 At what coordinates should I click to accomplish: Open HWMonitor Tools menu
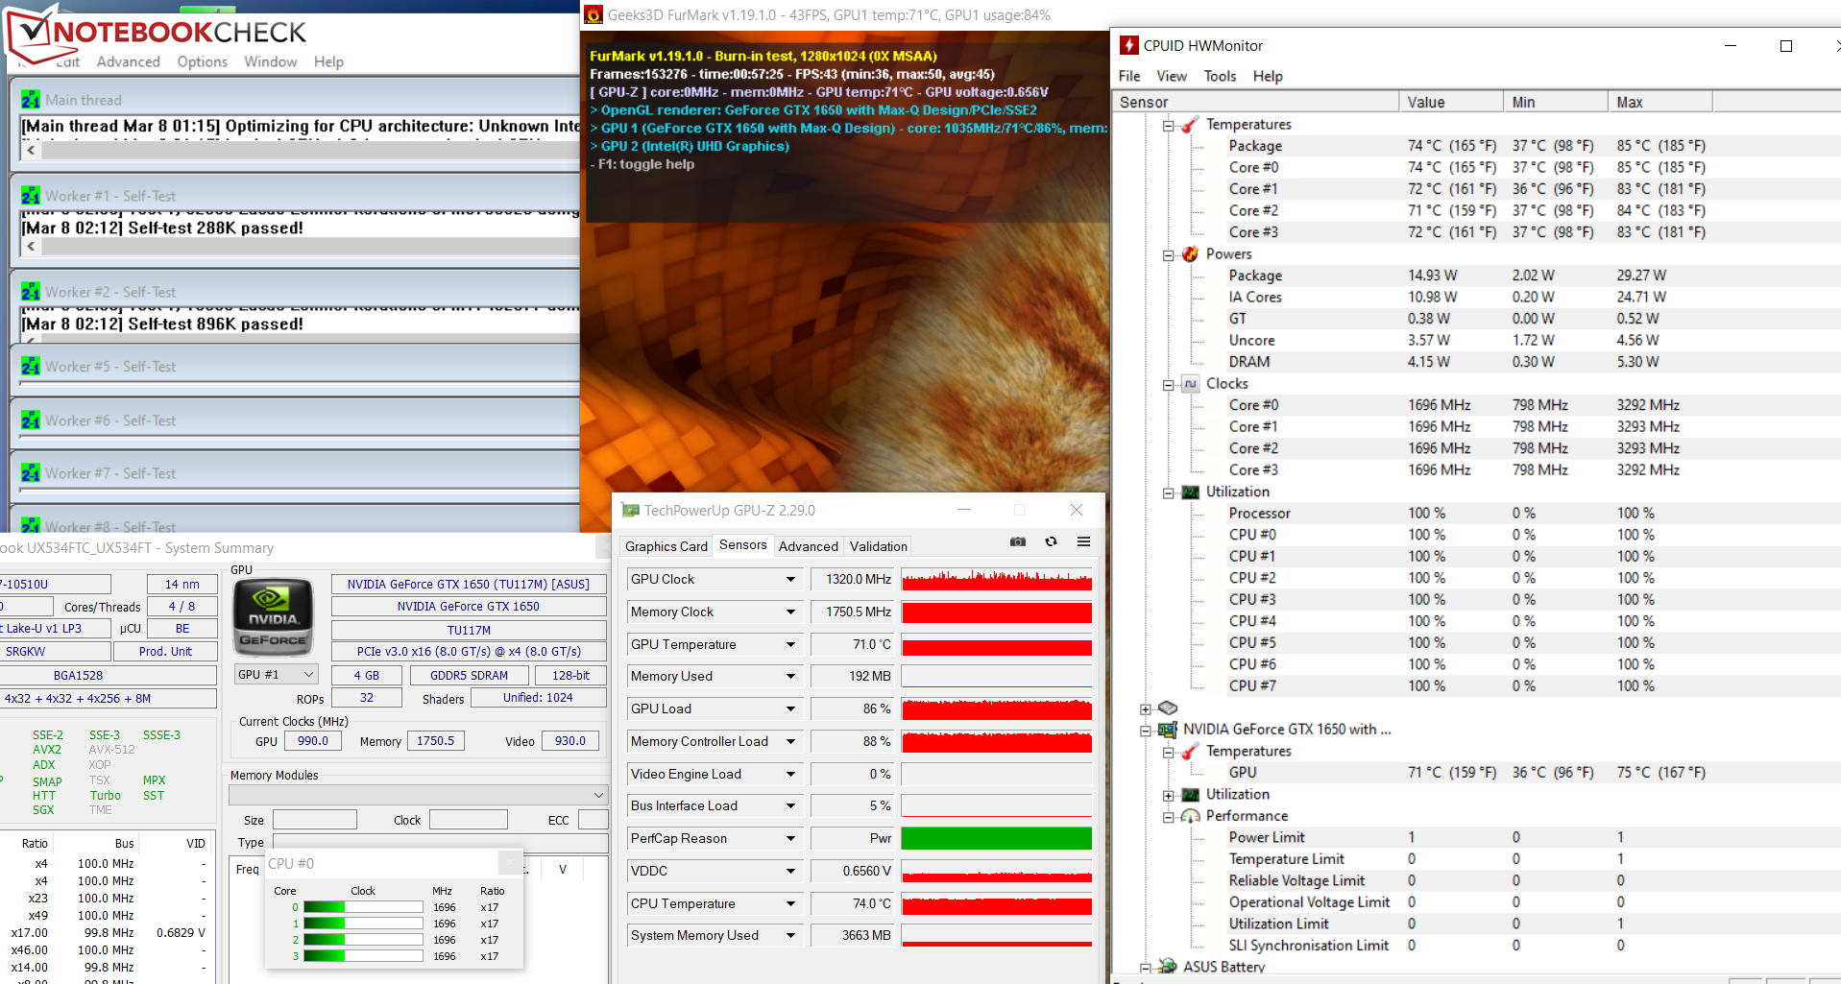click(x=1220, y=76)
